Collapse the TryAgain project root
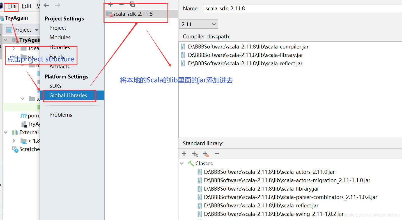Viewport: 402px width, 220px height. (6, 40)
